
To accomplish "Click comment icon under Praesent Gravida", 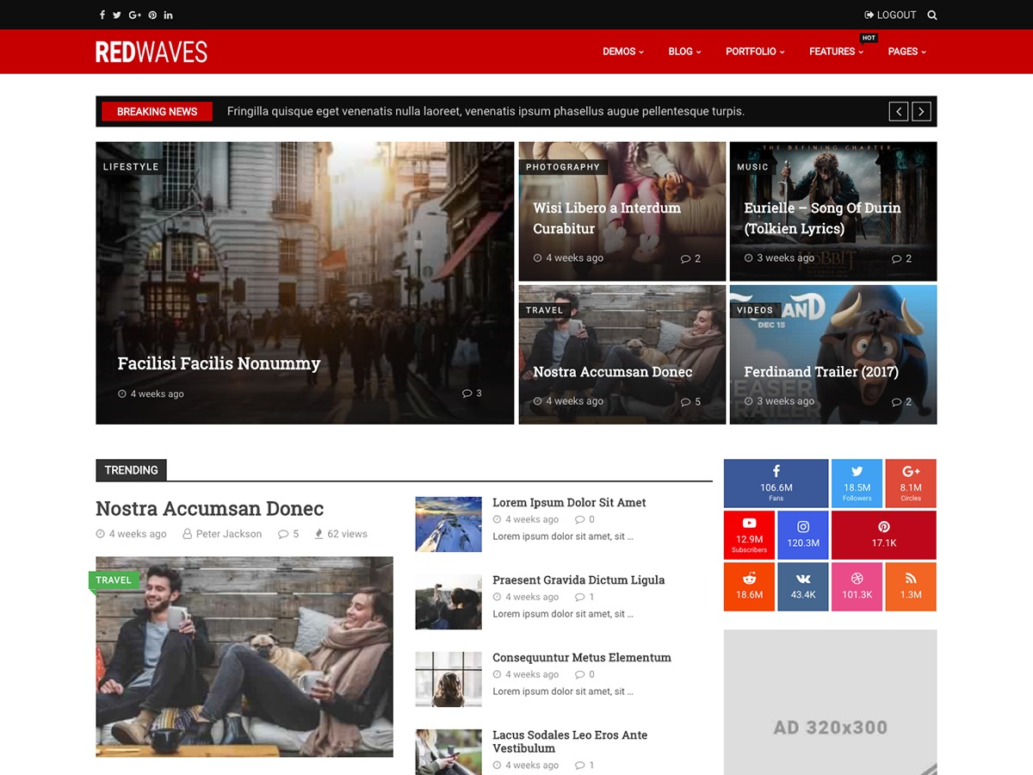I will 579,597.
